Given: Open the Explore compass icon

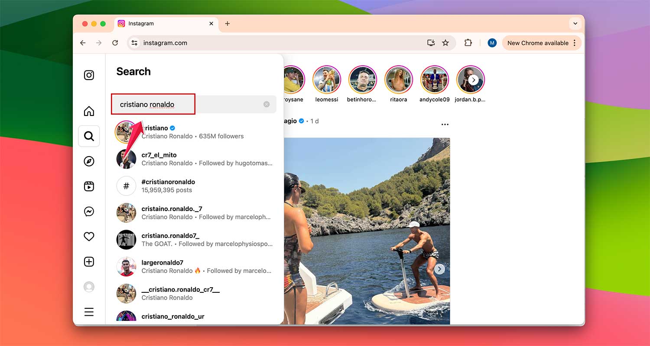Looking at the screenshot, I should [89, 161].
